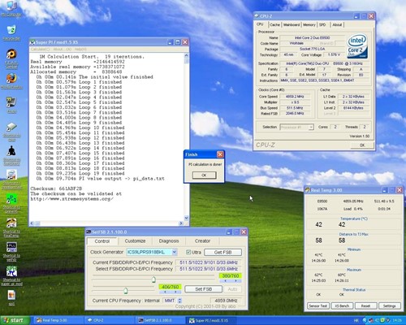Switch to SetFSB taskbar button
Image resolution: width=406 pixels, height=325 pixels.
(160, 320)
